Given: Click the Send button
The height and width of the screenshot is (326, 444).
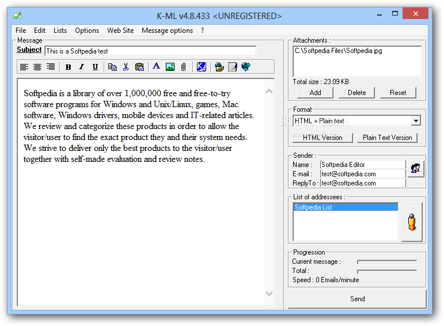Looking at the screenshot, I should click(x=358, y=299).
